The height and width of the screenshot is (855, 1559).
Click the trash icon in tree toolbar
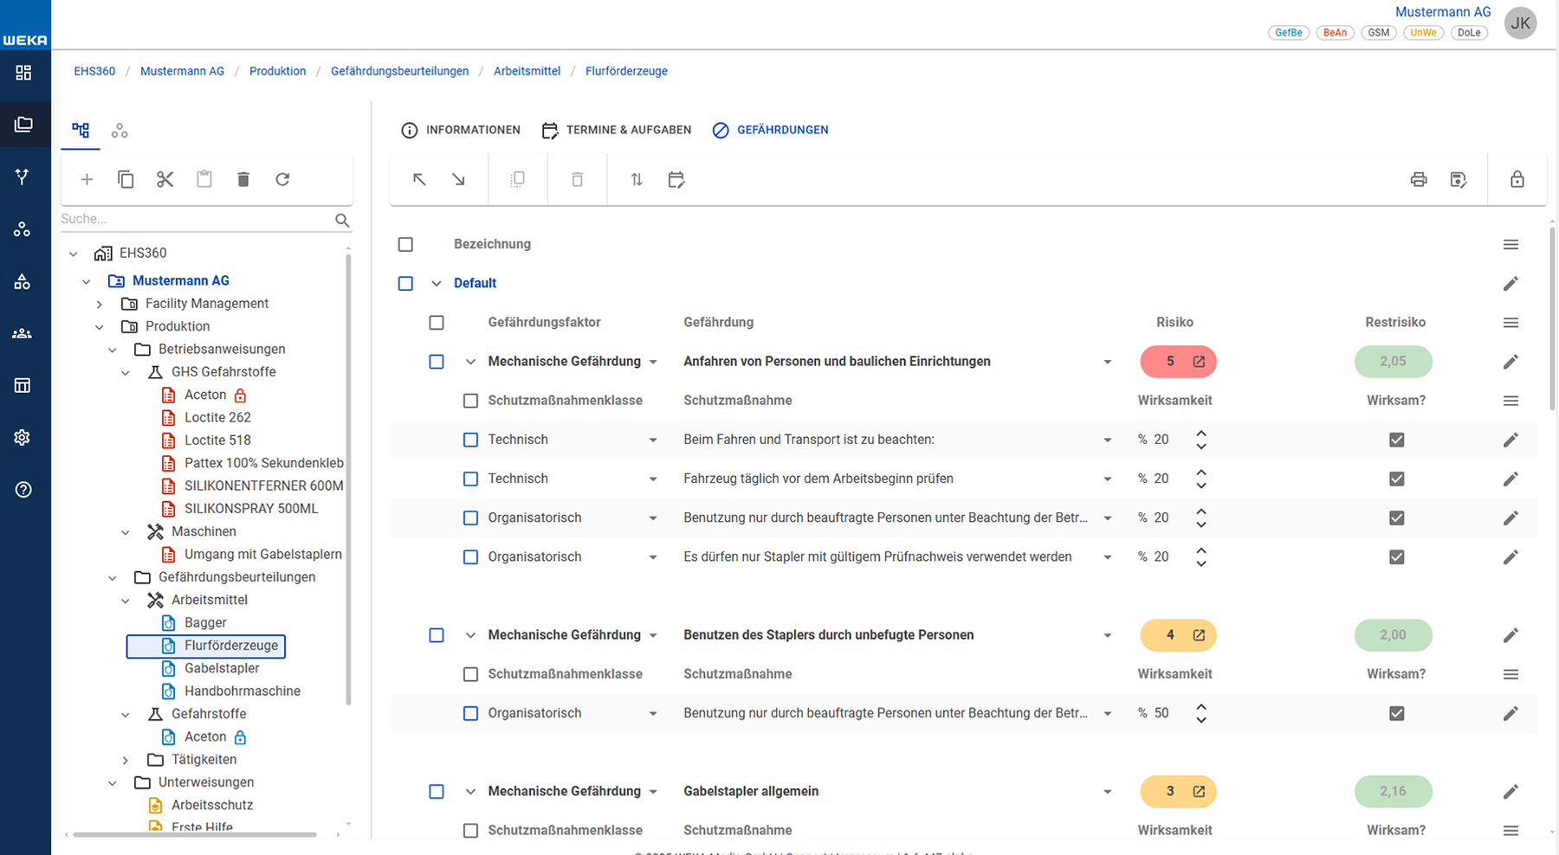pyautogui.click(x=243, y=179)
